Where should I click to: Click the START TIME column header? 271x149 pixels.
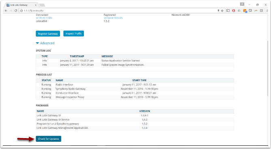pos(139,80)
